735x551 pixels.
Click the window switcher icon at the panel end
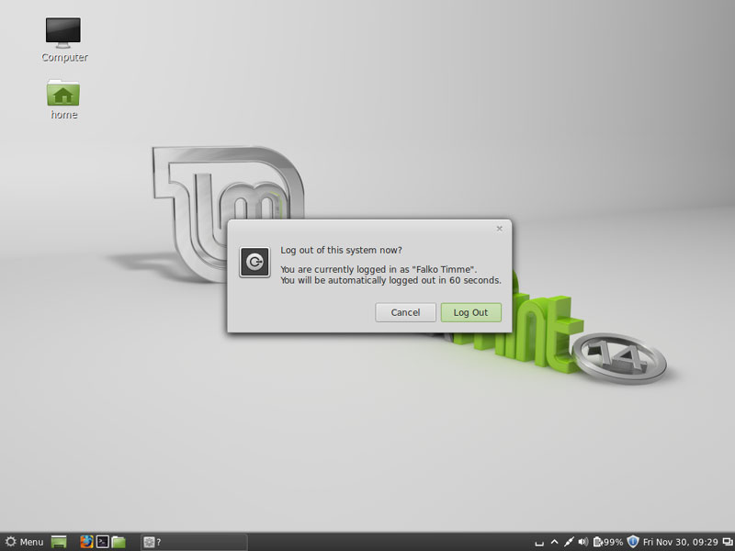(728, 542)
